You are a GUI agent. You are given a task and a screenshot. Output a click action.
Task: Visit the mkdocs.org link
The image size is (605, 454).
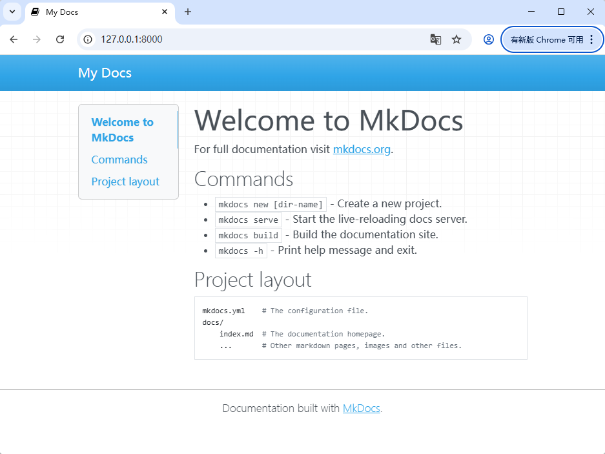[x=362, y=149]
